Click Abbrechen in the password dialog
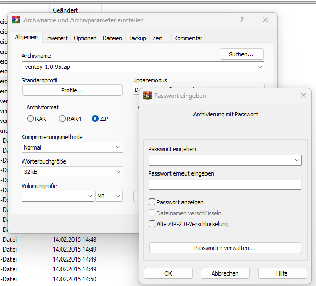 pyautogui.click(x=225, y=273)
